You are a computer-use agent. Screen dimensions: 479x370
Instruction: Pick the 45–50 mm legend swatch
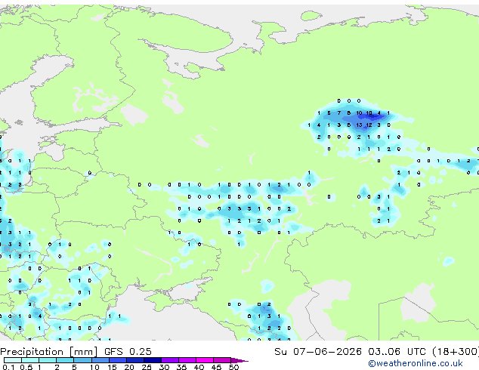tap(222, 360)
